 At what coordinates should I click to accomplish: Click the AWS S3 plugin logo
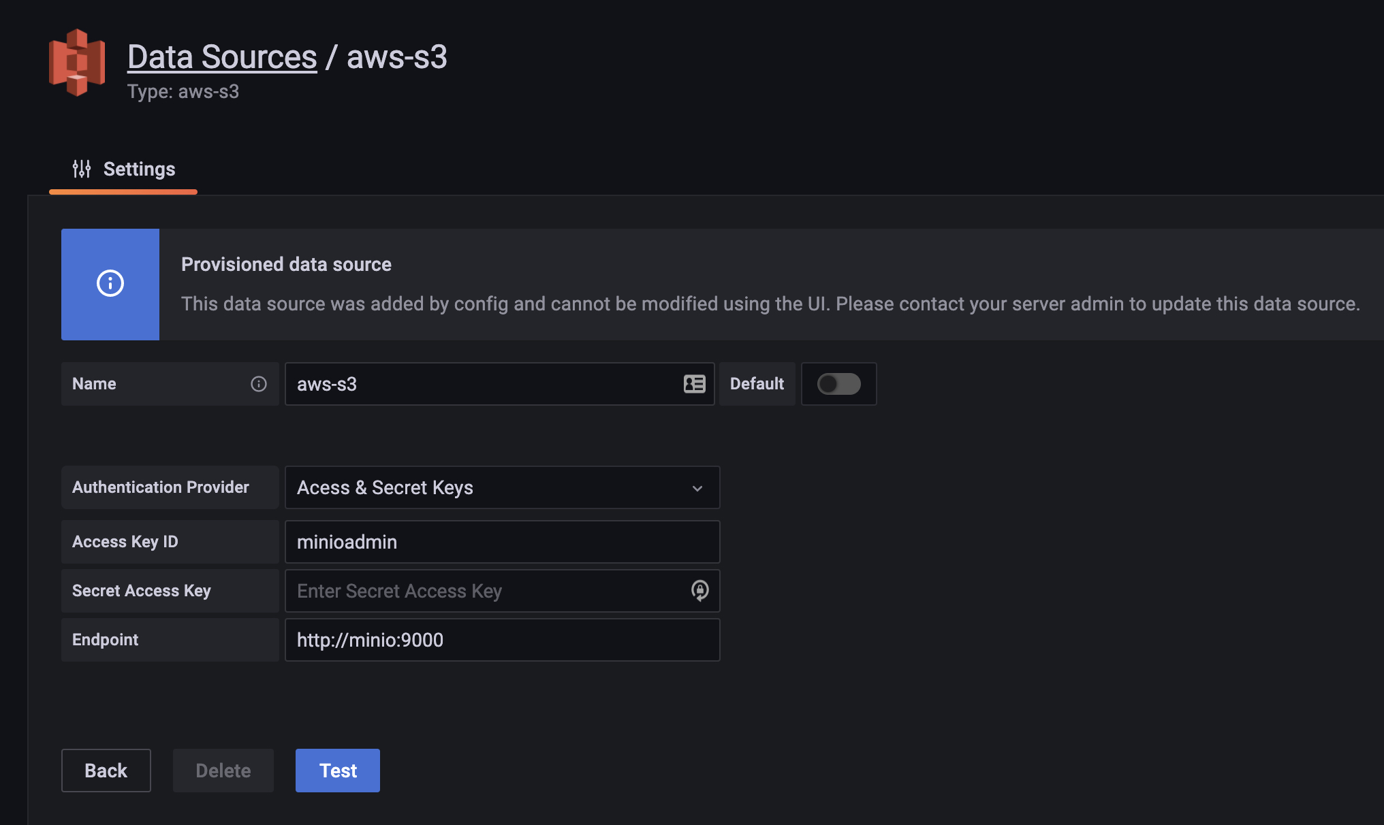click(77, 63)
